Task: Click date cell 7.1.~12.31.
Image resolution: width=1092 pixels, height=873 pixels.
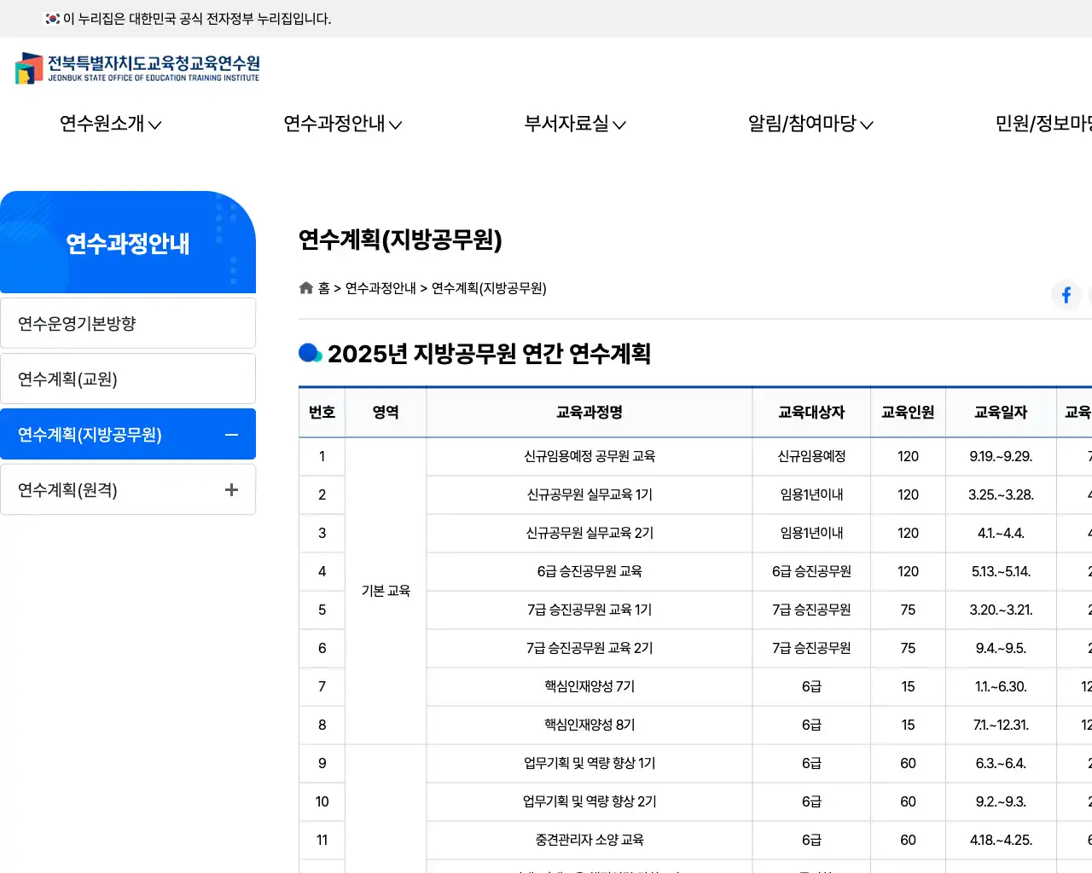Action: (1001, 725)
